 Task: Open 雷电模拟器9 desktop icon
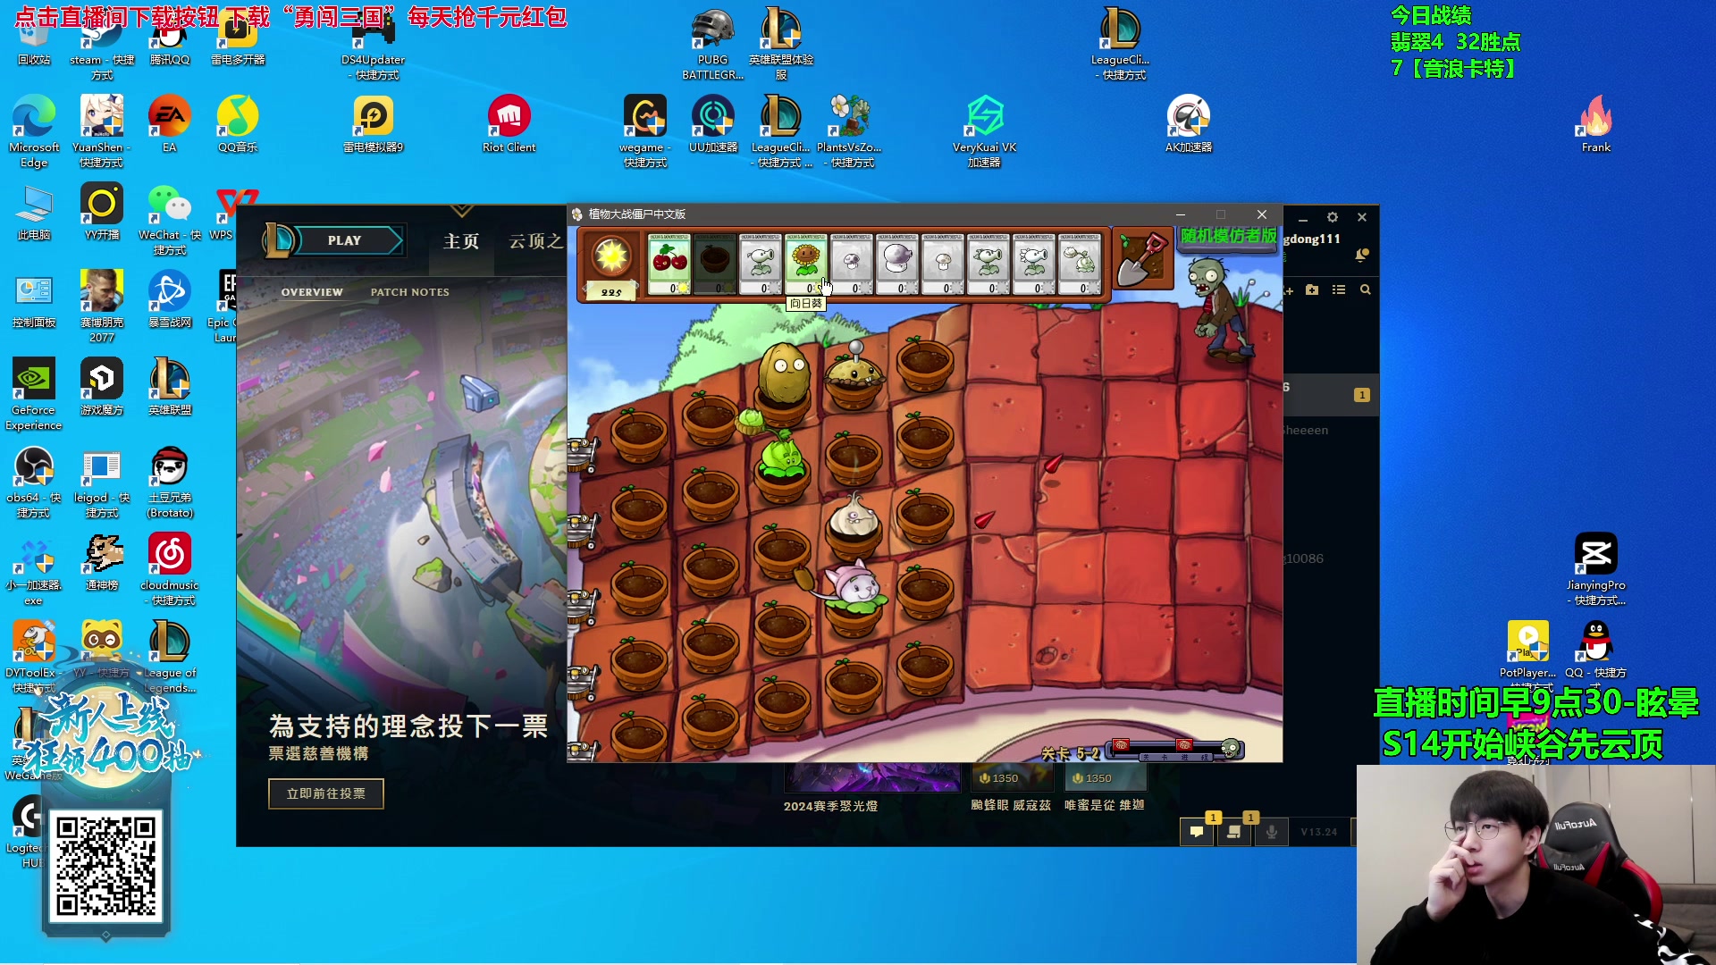[374, 123]
